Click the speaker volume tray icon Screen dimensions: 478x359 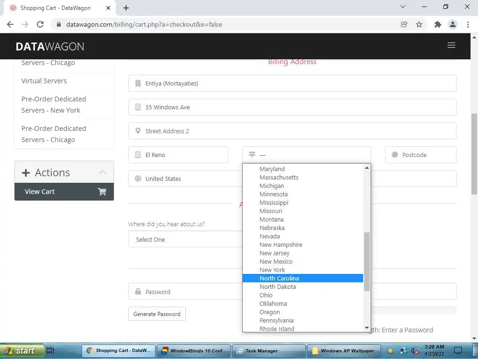tap(415, 351)
